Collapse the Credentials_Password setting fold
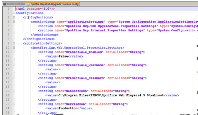The width and height of the screenshot is (198, 115). (x=14, y=78)
